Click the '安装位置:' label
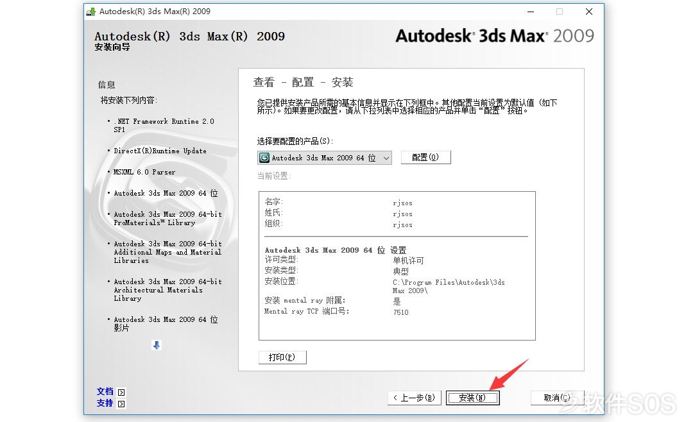This screenshot has height=422, width=686. (281, 281)
